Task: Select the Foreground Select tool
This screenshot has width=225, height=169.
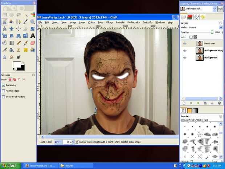Action: 12,22
